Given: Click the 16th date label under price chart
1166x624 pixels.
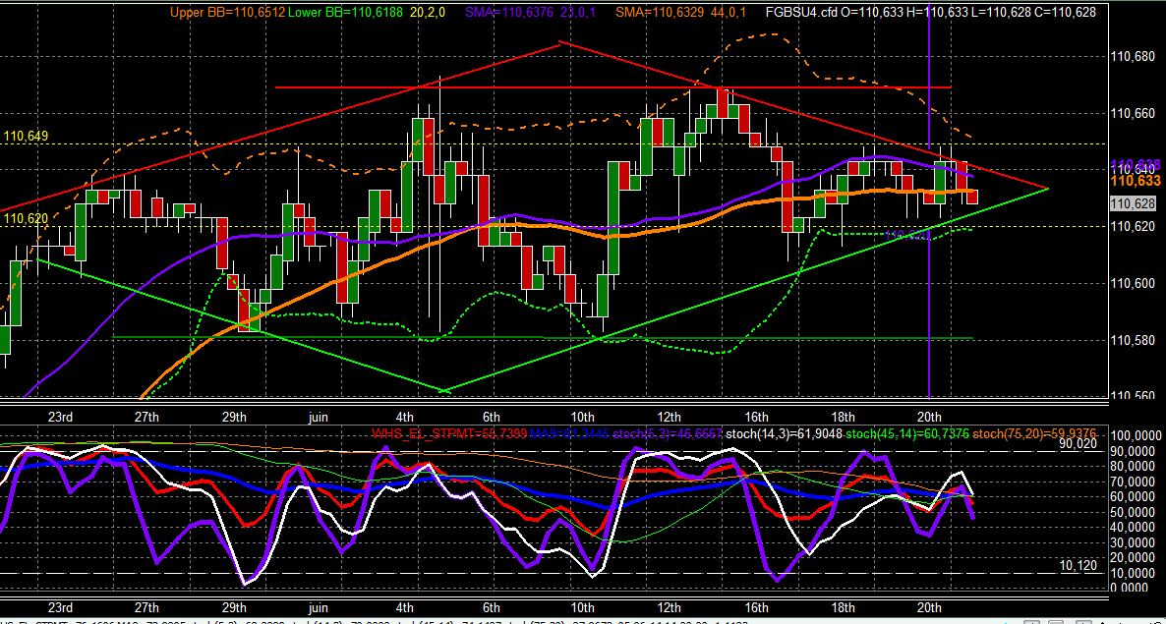Looking at the screenshot, I should tap(755, 416).
